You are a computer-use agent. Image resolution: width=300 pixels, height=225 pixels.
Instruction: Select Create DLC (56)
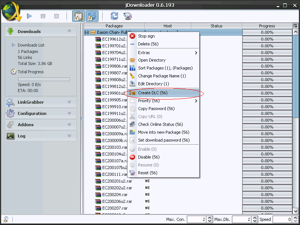coord(164,93)
